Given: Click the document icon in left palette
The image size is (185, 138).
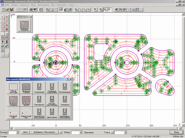Looking at the screenshot, I should [x=3, y=50].
